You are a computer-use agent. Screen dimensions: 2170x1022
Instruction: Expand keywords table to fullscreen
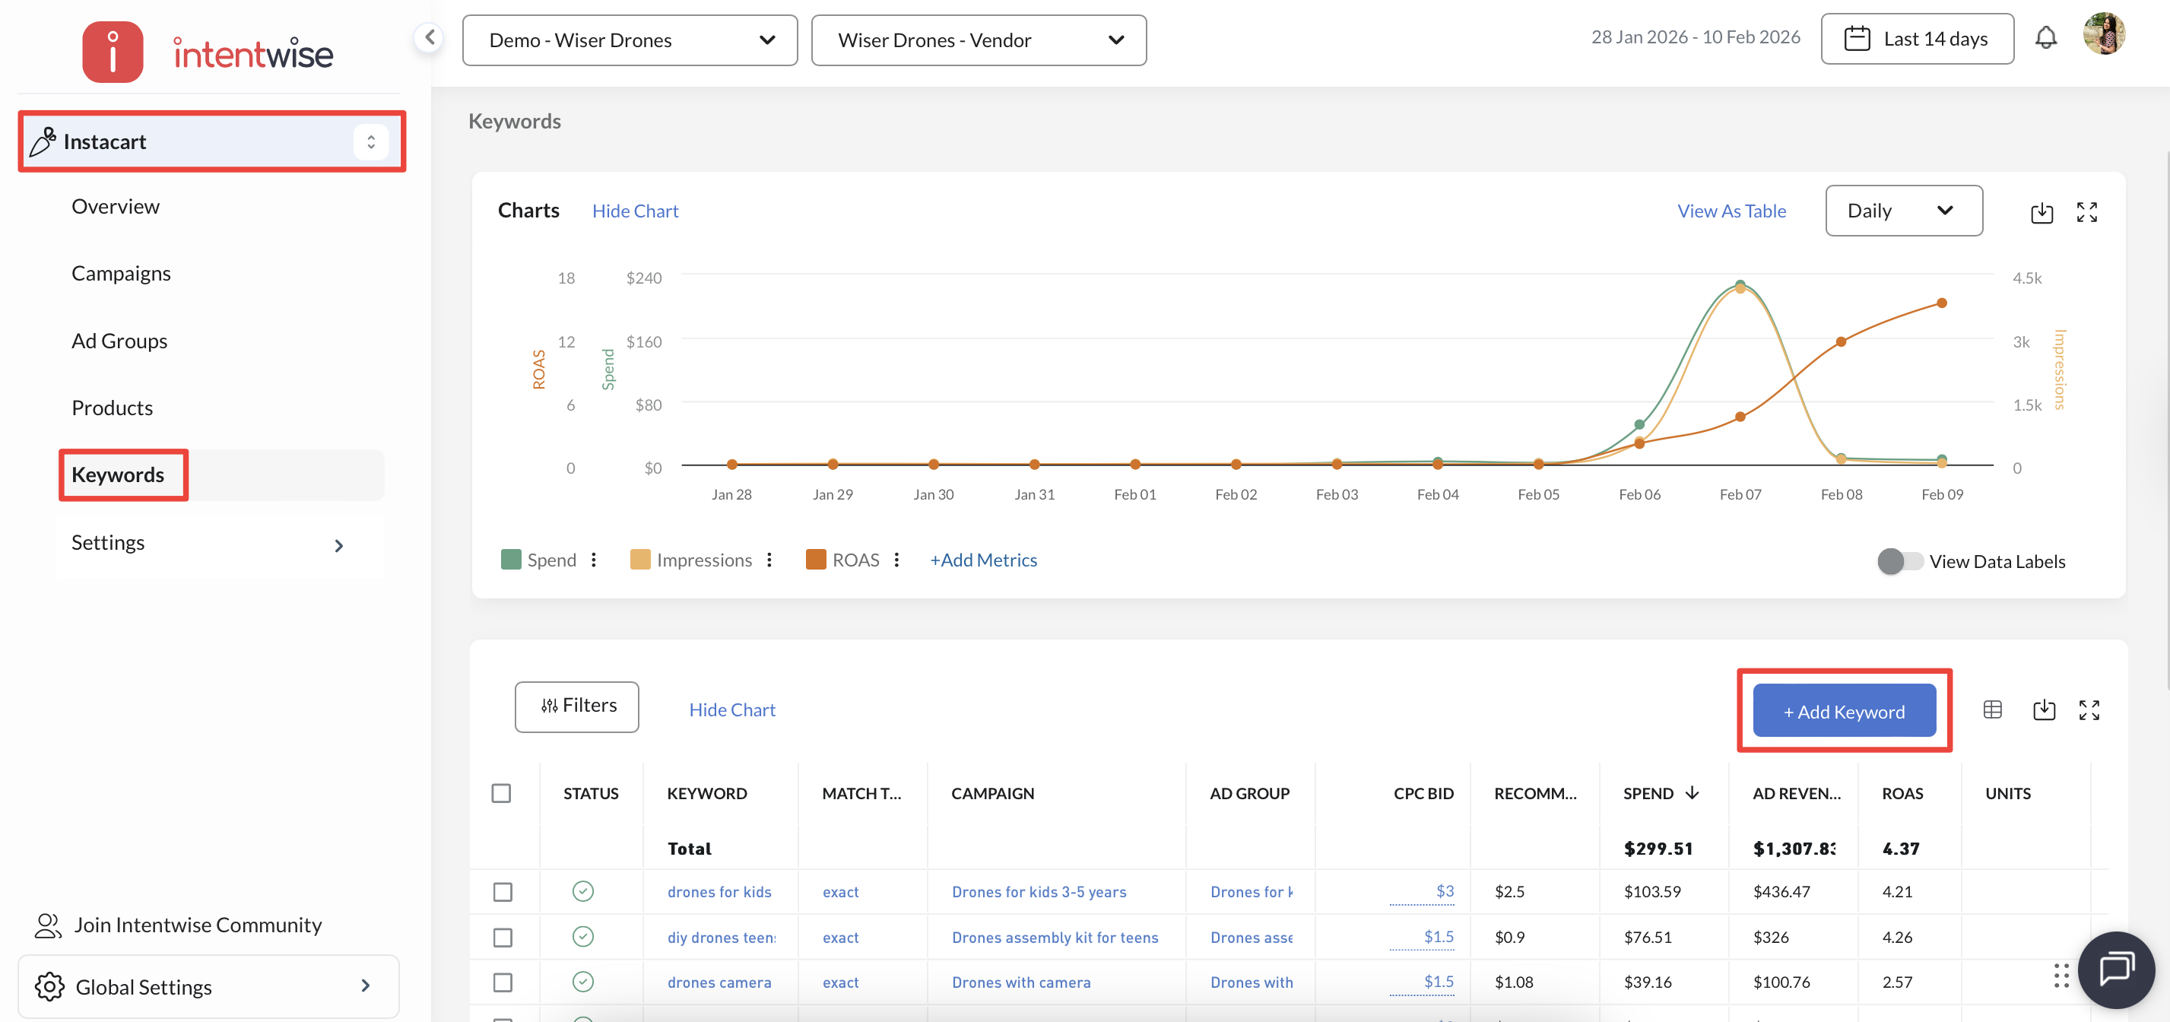2089,709
